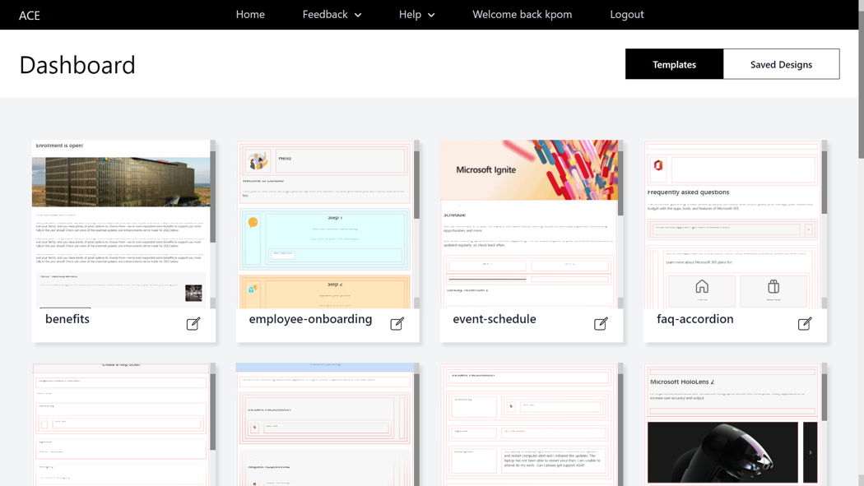Click the ACE logo

point(29,15)
